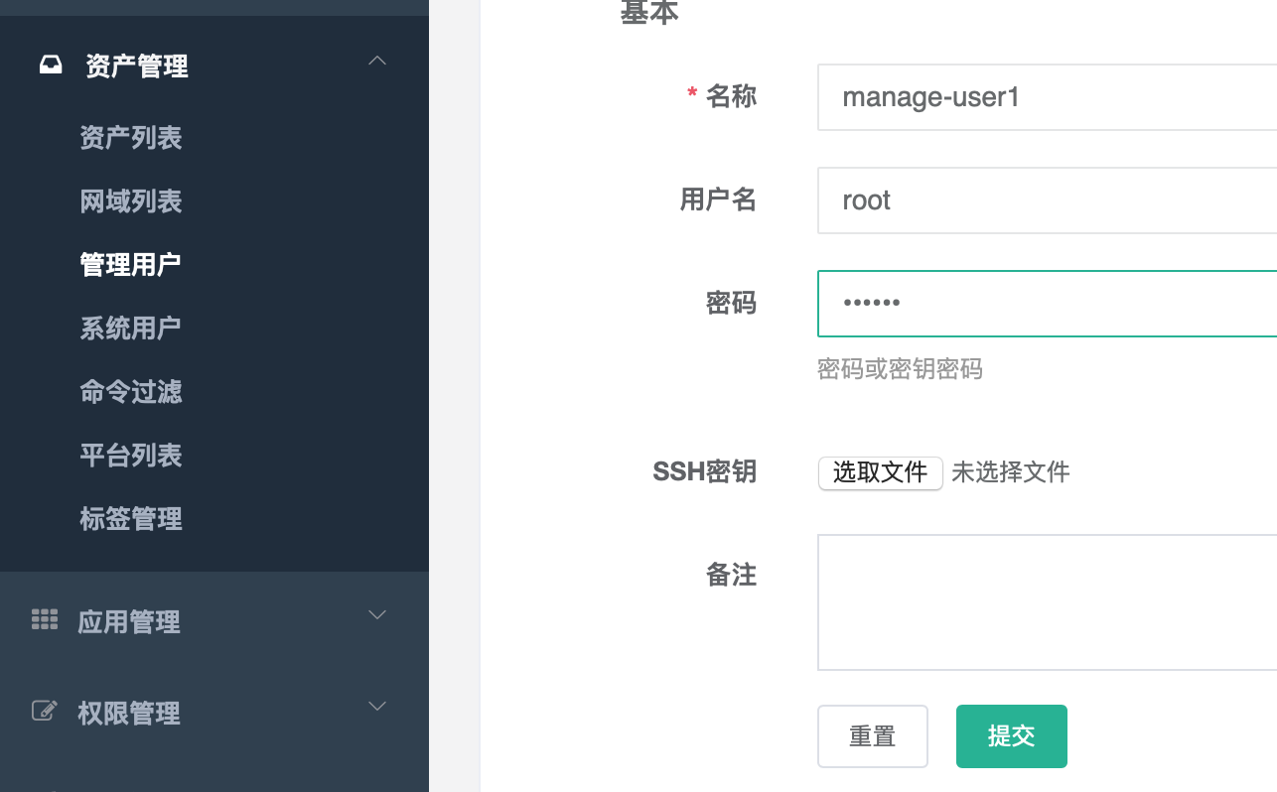1277x792 pixels.
Task: Click the 用户名 field label
Action: click(718, 199)
